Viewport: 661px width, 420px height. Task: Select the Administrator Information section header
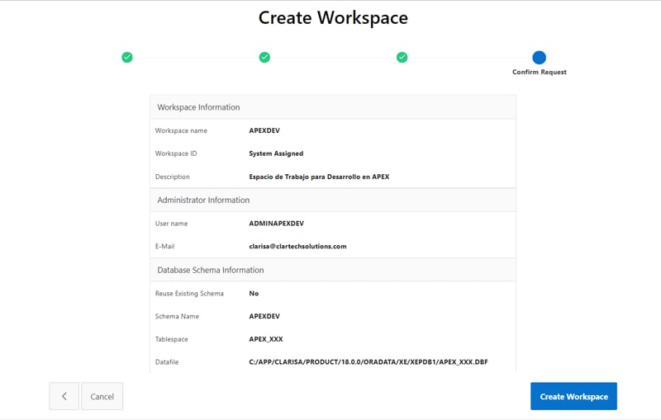tap(203, 200)
